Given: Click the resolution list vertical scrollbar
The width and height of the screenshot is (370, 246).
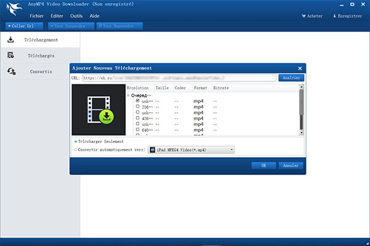Looking at the screenshot, I should [301, 110].
